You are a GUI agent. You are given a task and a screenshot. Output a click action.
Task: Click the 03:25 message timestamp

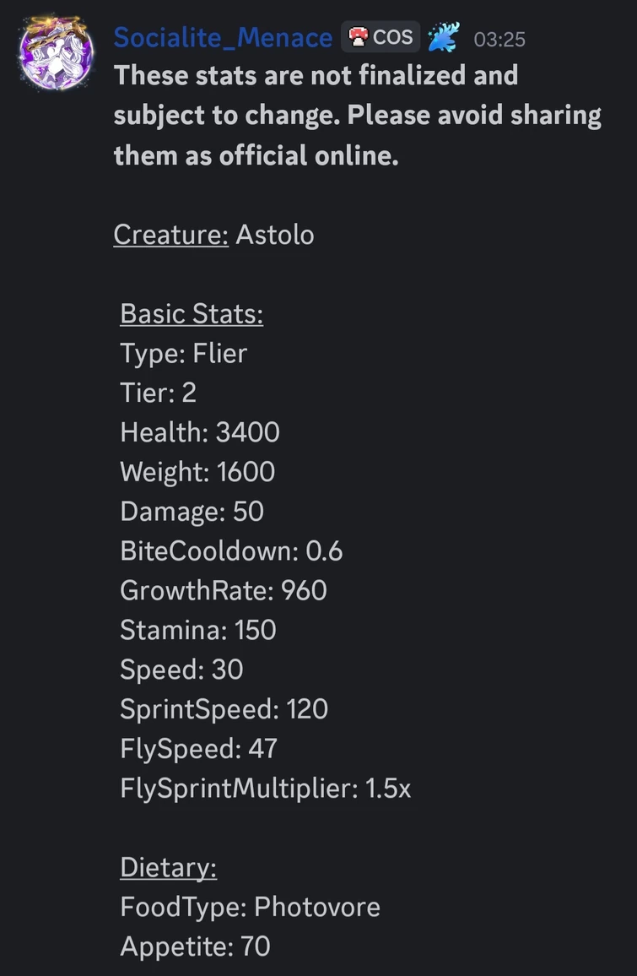click(x=499, y=40)
